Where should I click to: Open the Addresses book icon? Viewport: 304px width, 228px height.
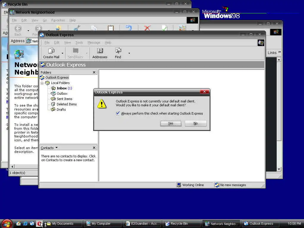coord(100,51)
